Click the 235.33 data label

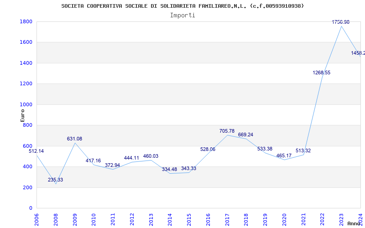click(x=55, y=180)
